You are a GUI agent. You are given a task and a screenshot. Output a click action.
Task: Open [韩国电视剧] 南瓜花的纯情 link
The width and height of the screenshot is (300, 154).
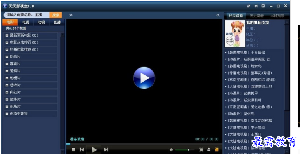250,121
